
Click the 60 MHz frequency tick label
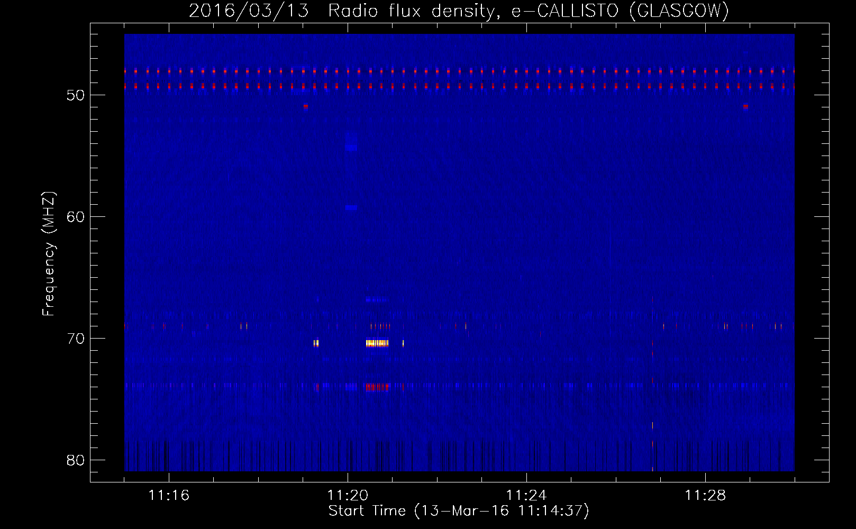[76, 217]
